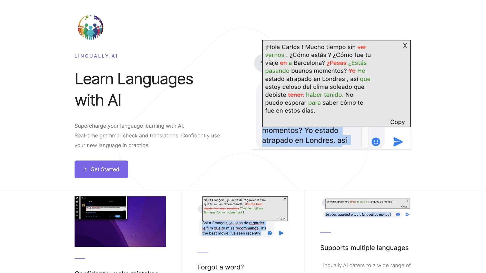This screenshot has height=273, width=486.
Task: Copy the 'Je veux apprendre' corrected sentence
Action: pos(404,207)
